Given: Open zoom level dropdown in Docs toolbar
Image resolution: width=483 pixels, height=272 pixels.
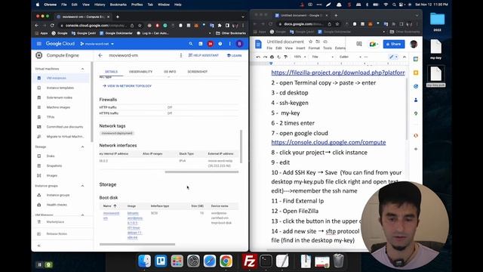Looking at the screenshot, I should point(300,57).
